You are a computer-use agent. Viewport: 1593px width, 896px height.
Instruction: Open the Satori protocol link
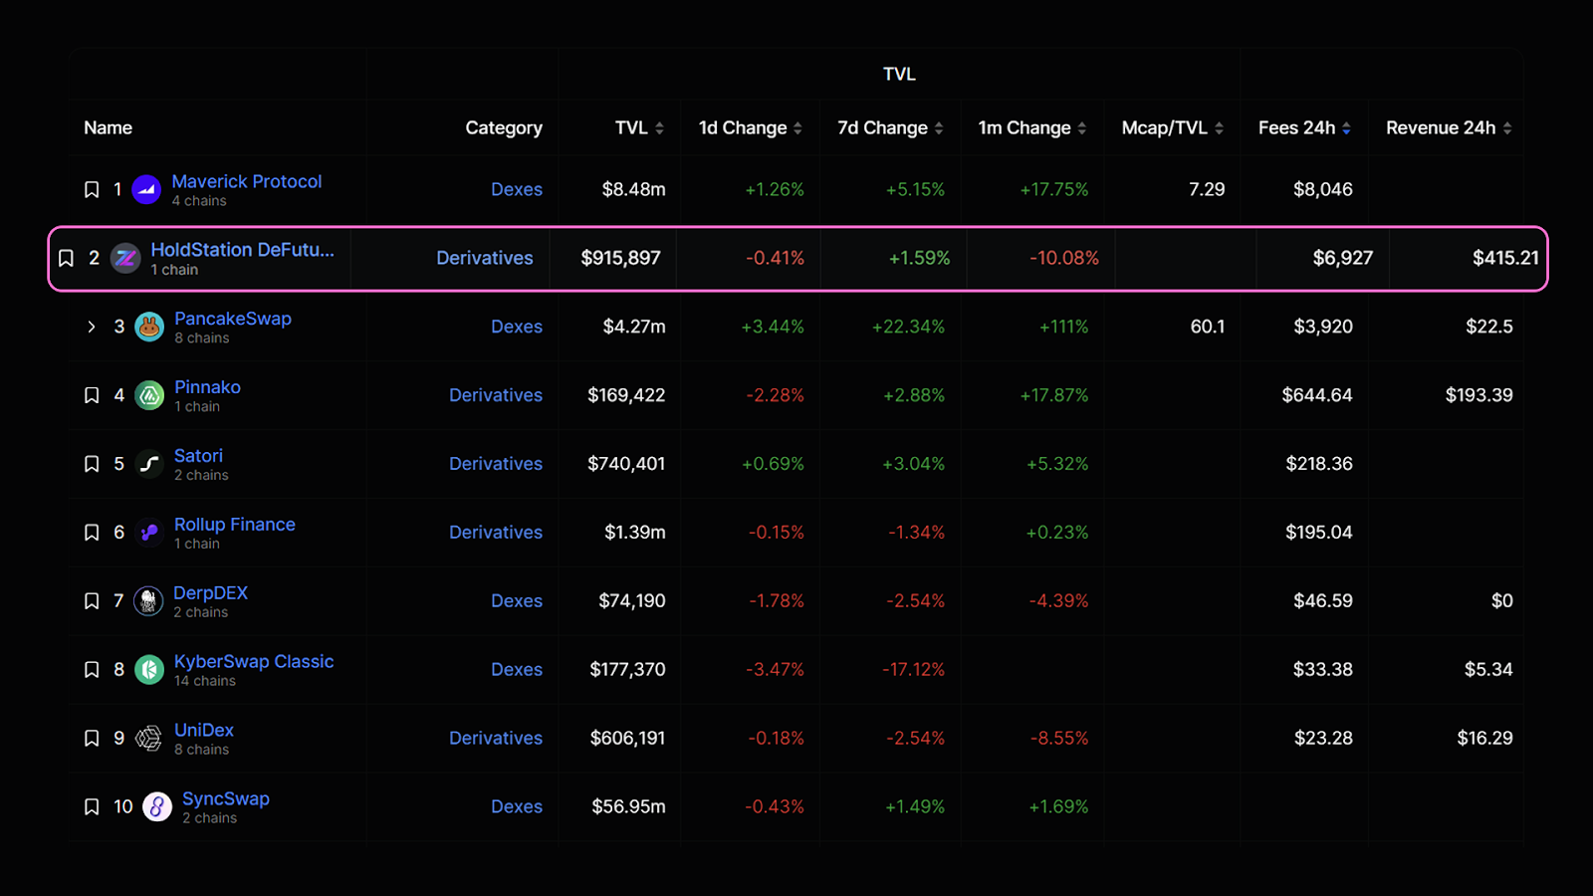tap(198, 456)
